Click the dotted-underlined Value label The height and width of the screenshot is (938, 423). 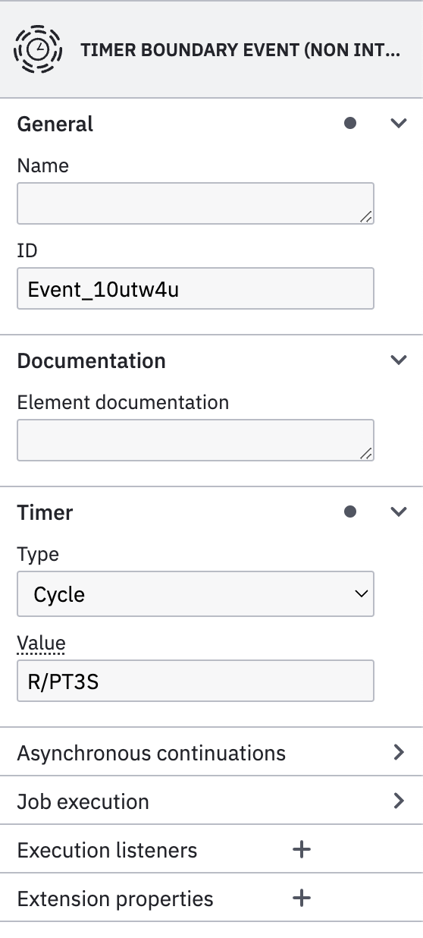point(41,644)
